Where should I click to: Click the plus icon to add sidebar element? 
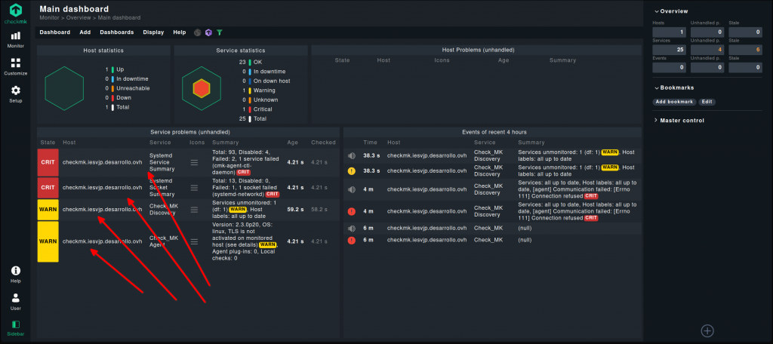point(707,330)
